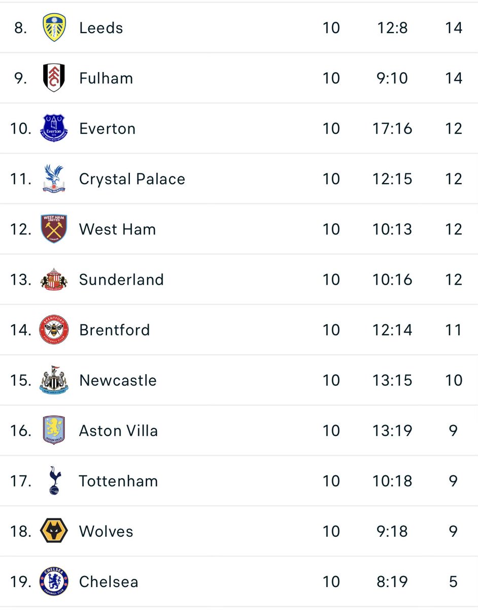Click the Newcastle club crest
Viewport: 478px width, 610px height.
point(54,380)
